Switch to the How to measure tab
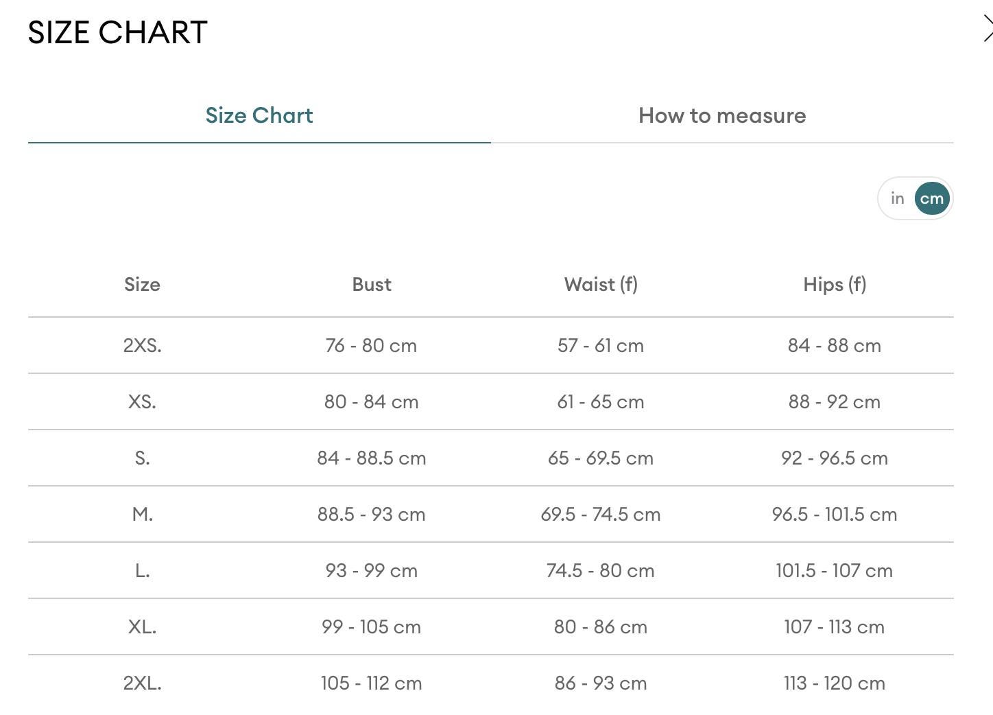This screenshot has width=993, height=715. tap(722, 115)
